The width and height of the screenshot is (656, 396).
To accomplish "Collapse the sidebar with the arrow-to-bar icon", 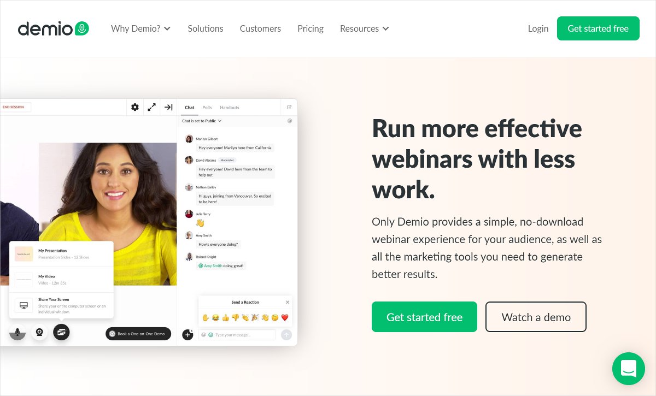I will [x=168, y=107].
